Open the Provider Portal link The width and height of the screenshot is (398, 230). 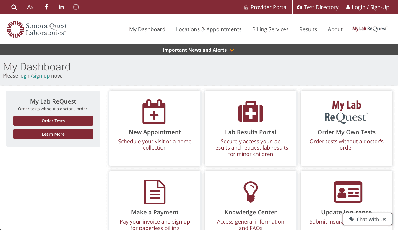pos(266,7)
